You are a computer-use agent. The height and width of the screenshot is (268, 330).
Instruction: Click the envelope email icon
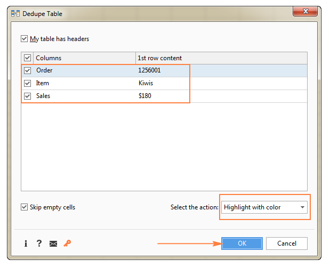53,243
